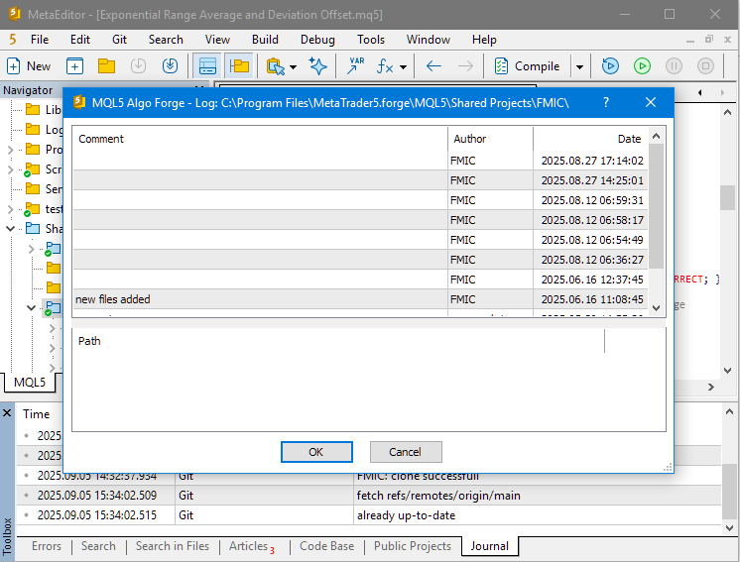Expand the Scr folder in Navigator
The image size is (740, 562).
pos(10,169)
